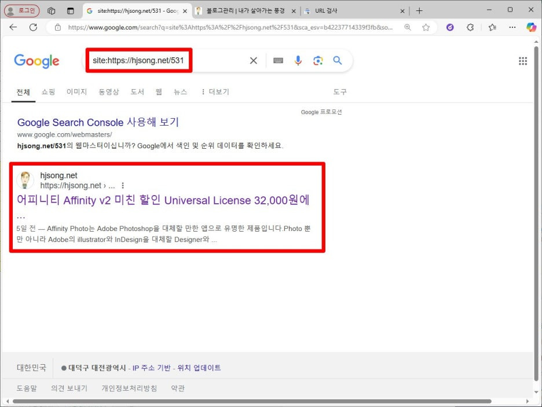Switch to the URL 검사 tab

[354, 10]
